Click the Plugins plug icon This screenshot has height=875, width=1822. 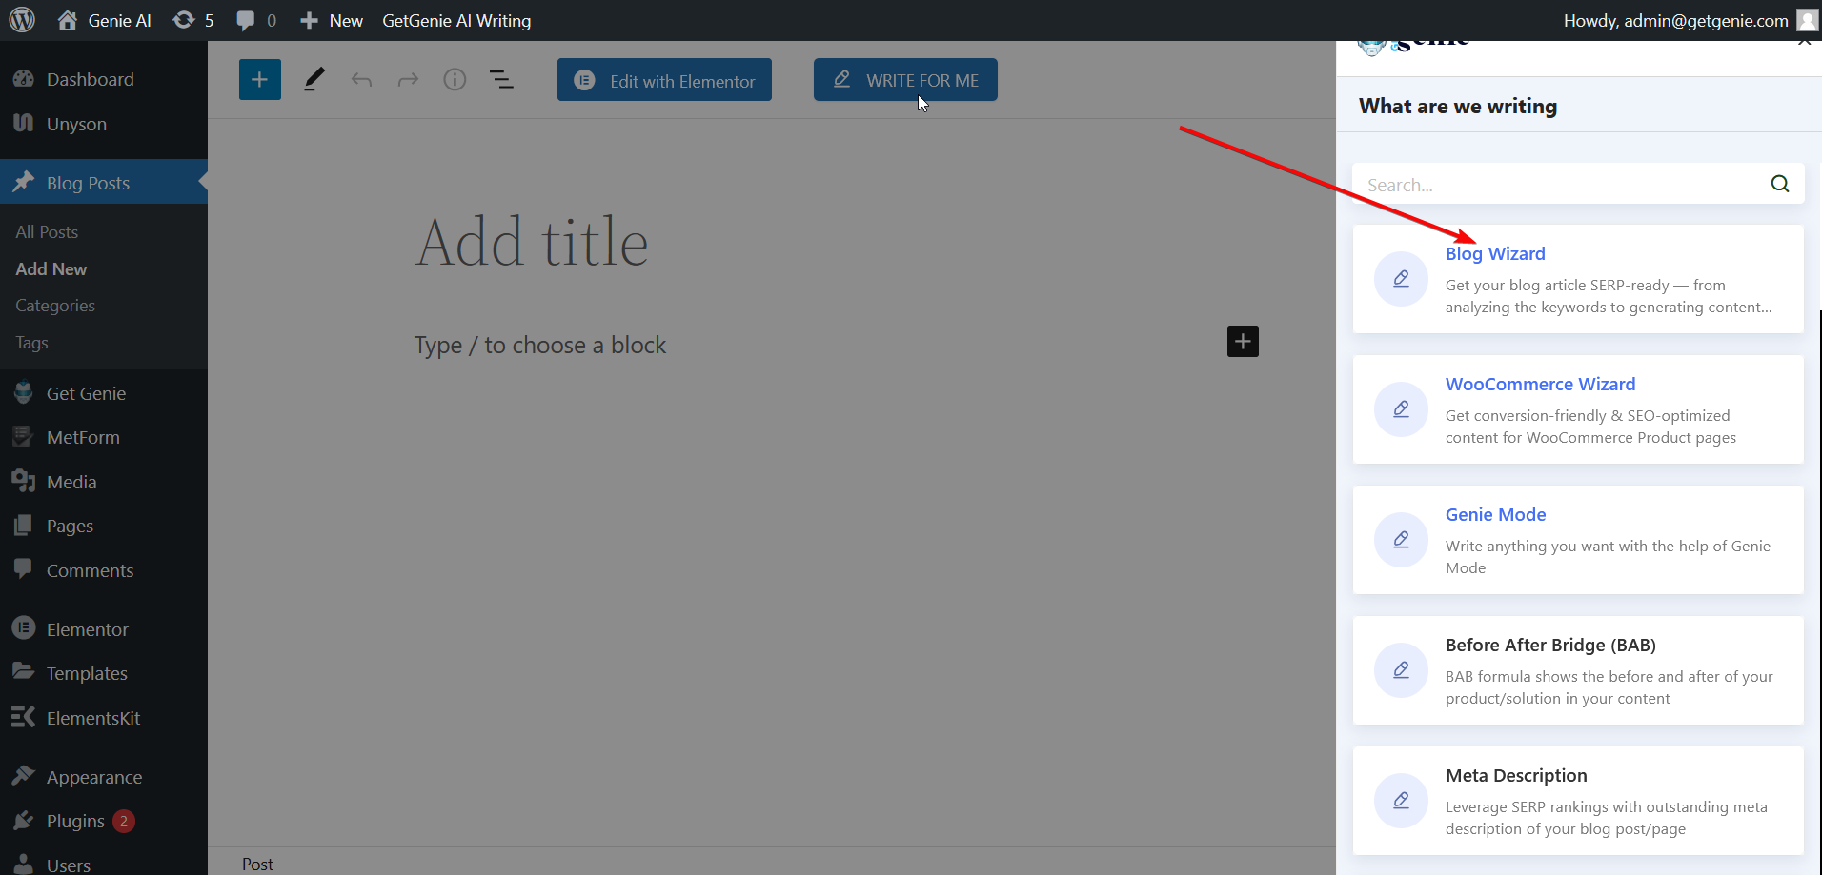click(x=24, y=821)
